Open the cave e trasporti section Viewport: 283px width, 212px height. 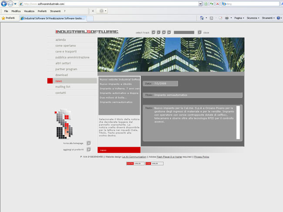tap(66, 52)
